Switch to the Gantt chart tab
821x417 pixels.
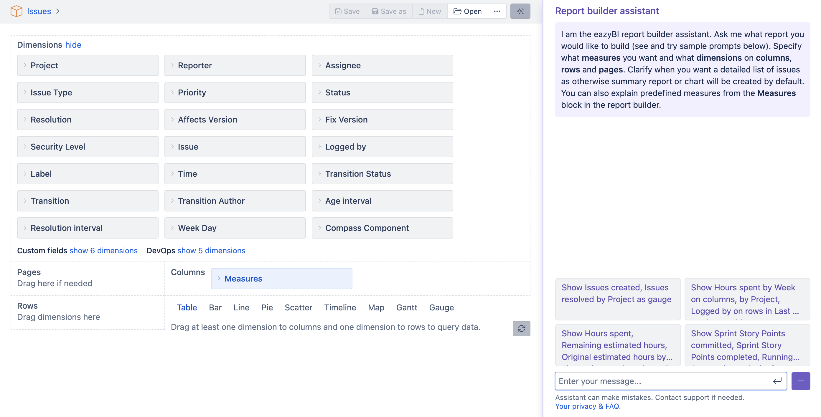(407, 307)
